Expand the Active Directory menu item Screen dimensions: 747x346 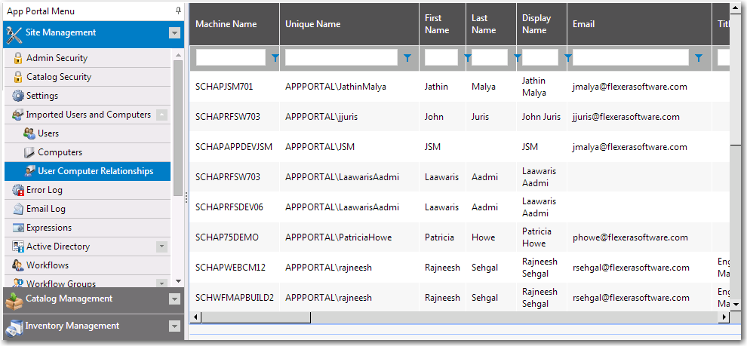tap(161, 246)
